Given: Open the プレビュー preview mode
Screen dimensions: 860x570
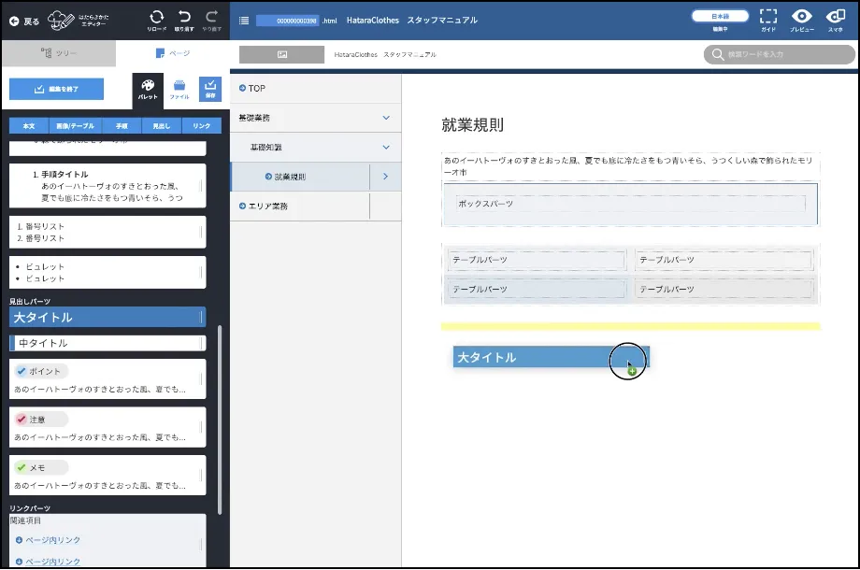Looking at the screenshot, I should [x=801, y=19].
